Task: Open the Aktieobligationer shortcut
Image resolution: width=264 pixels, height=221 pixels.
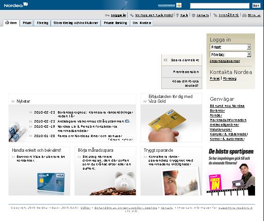Action: point(224,124)
